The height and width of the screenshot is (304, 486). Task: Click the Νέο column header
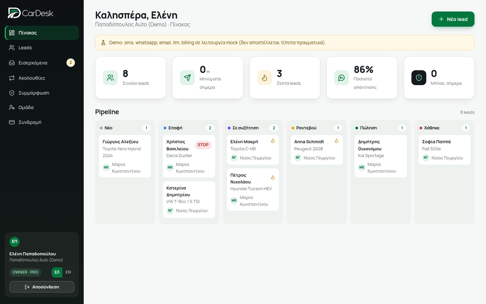125,128
